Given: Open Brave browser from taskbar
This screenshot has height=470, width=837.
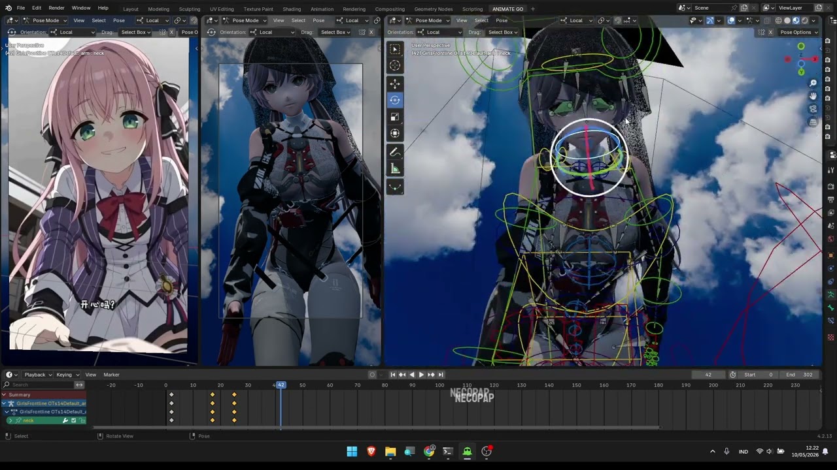Looking at the screenshot, I should point(371,451).
